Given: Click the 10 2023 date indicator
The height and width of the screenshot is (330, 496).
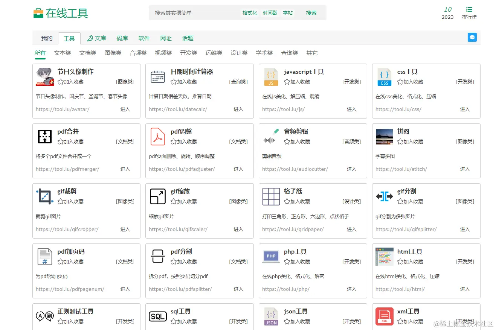Looking at the screenshot, I should pyautogui.click(x=447, y=13).
